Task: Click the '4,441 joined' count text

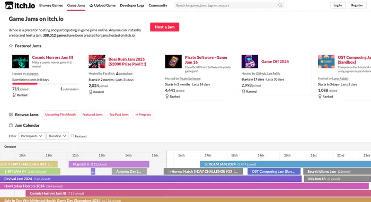Action: pyautogui.click(x=174, y=91)
